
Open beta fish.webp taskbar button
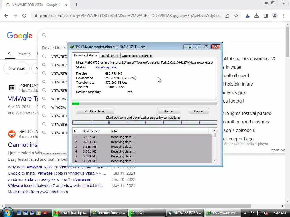tap(71, 213)
